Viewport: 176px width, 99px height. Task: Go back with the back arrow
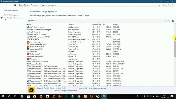point(2,5)
